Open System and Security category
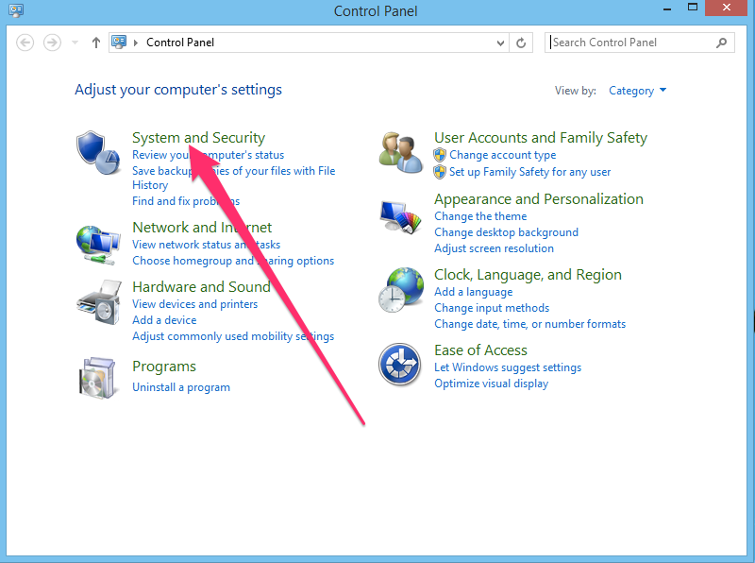This screenshot has height=563, width=755. click(198, 138)
